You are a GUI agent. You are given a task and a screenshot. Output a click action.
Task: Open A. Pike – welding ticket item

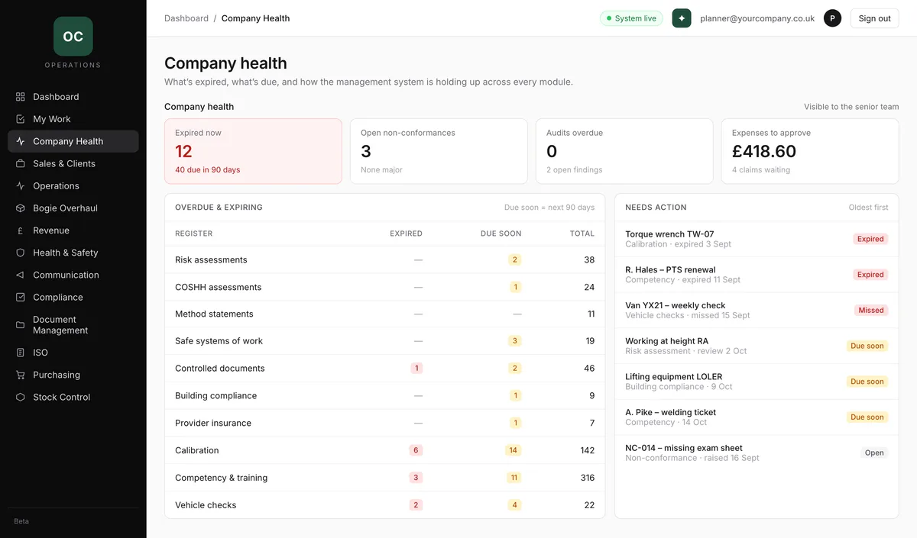tap(757, 417)
